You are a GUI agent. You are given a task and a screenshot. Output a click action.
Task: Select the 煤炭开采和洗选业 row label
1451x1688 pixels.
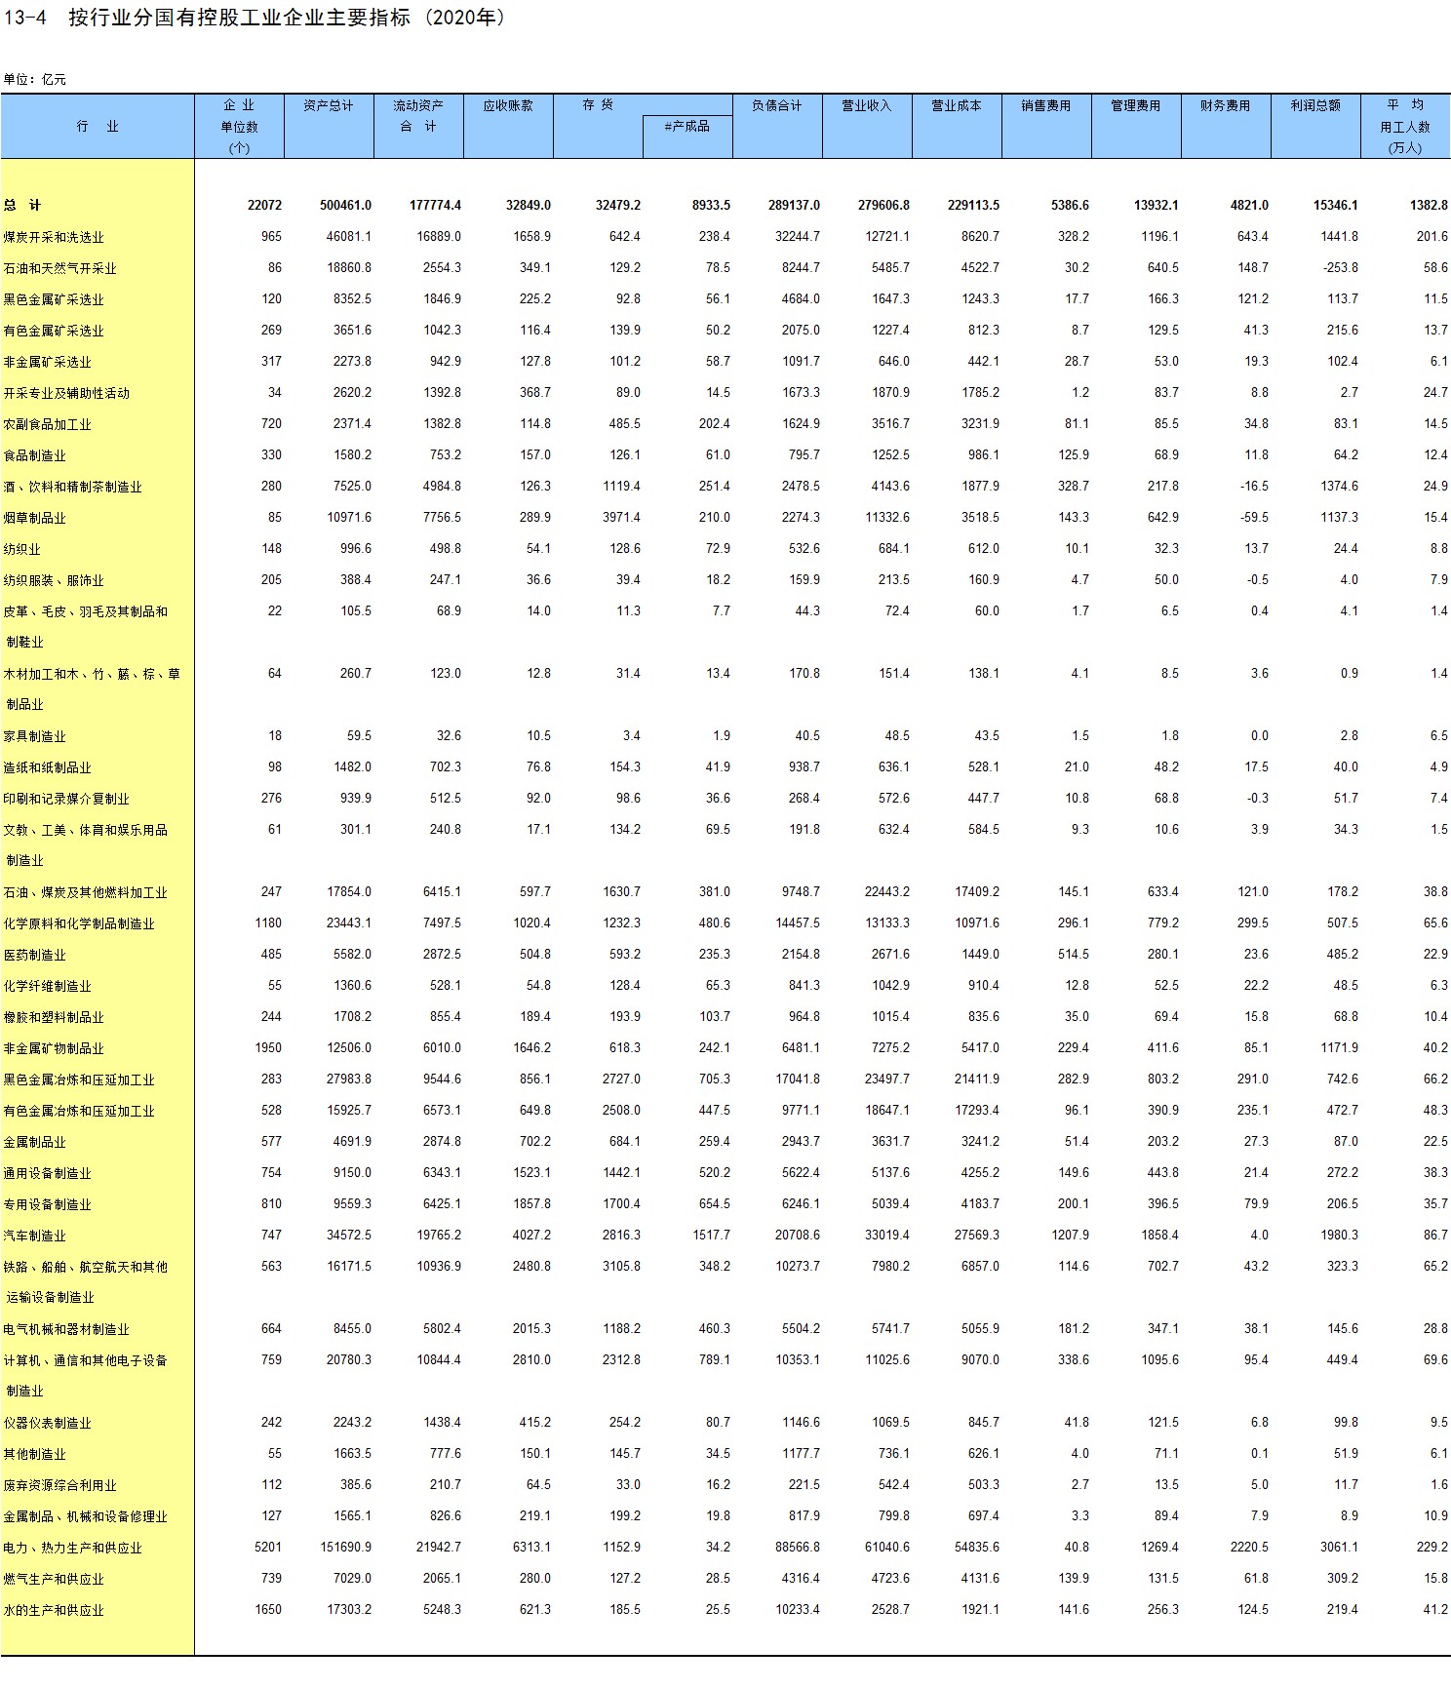point(54,237)
